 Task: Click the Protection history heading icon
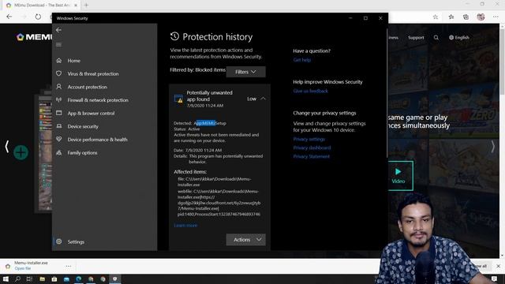[174, 36]
